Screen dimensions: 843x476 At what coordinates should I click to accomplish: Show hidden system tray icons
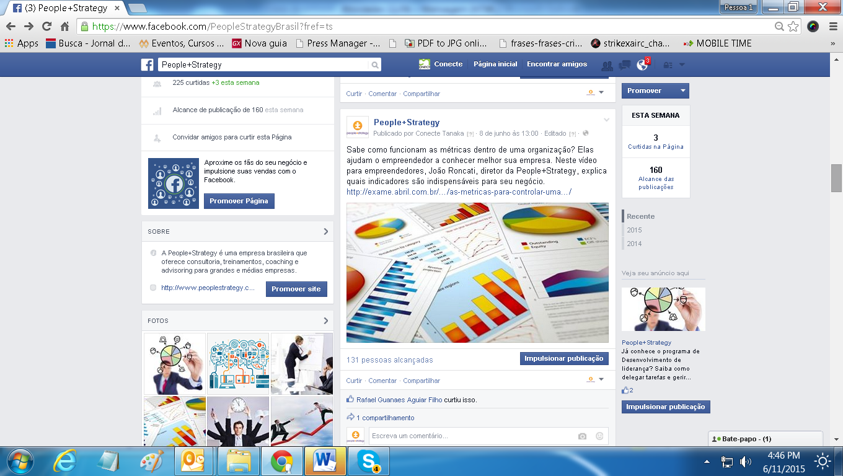[707, 462]
